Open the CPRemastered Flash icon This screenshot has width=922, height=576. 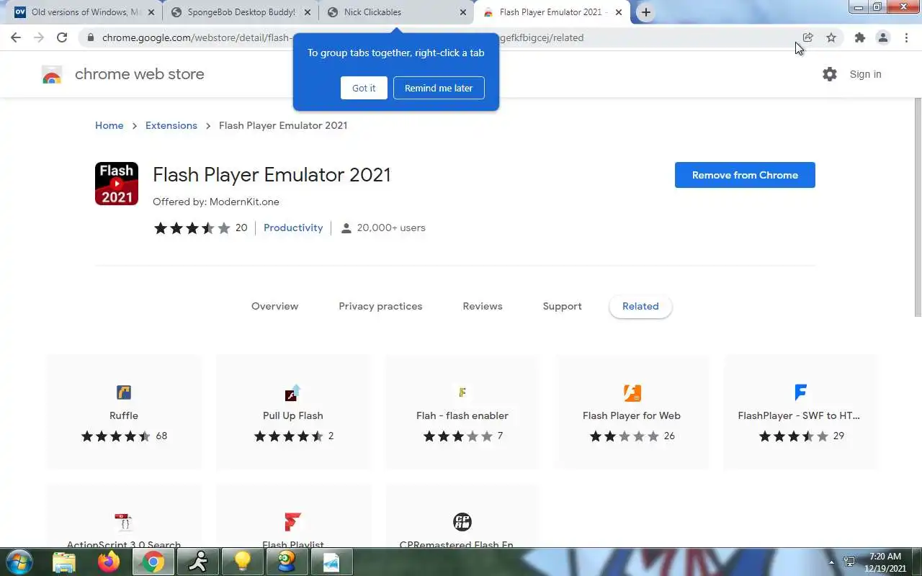[x=462, y=522]
